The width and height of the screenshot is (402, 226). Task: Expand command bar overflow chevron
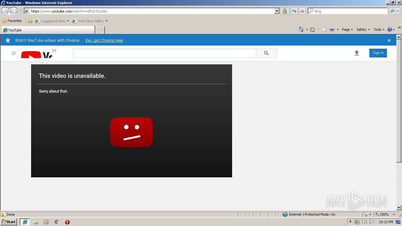399,28
